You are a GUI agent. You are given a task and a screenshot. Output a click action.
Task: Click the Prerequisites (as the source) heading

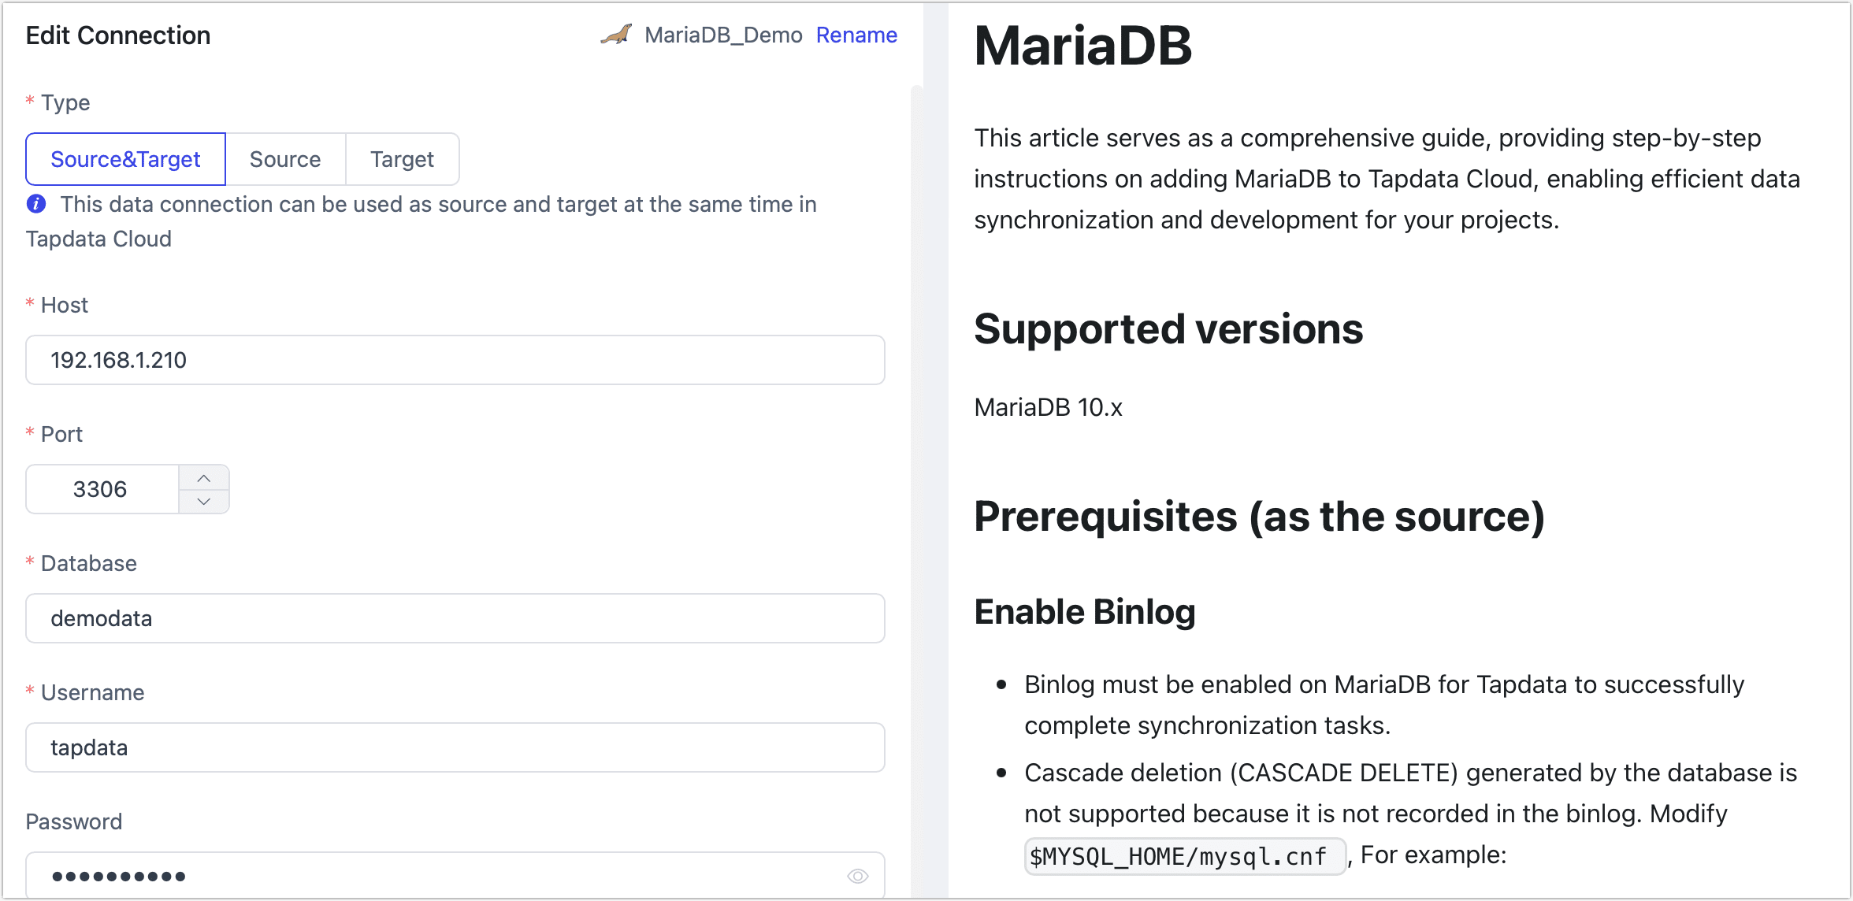click(1258, 517)
